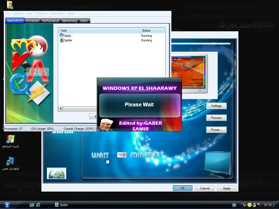Click Energy Star logo
This screenshot has width=279, height=209.
point(57,173)
